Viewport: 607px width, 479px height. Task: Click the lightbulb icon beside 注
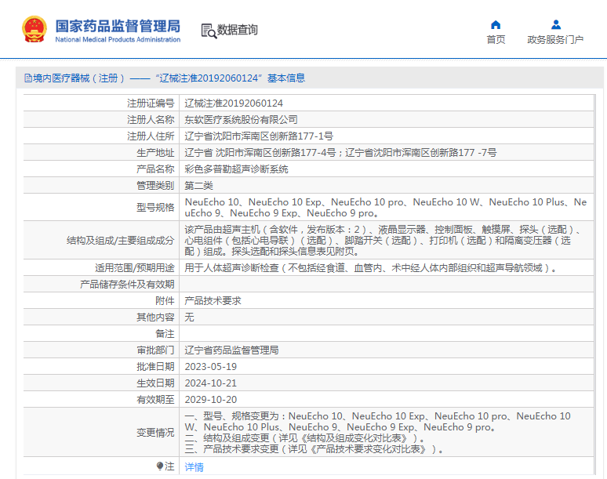click(x=160, y=466)
